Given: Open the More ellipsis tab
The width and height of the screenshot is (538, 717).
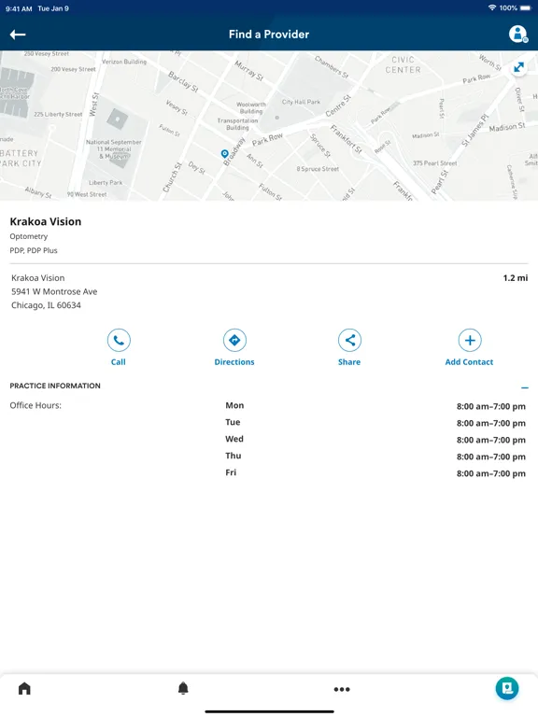Looking at the screenshot, I should pyautogui.click(x=342, y=689).
